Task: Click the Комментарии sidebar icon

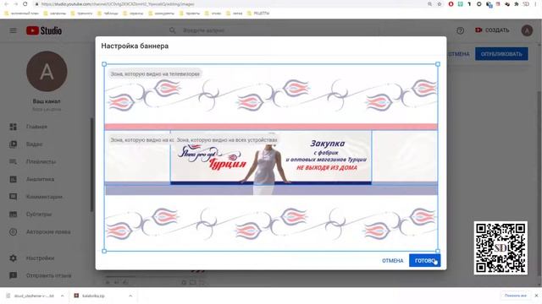Action: point(14,197)
